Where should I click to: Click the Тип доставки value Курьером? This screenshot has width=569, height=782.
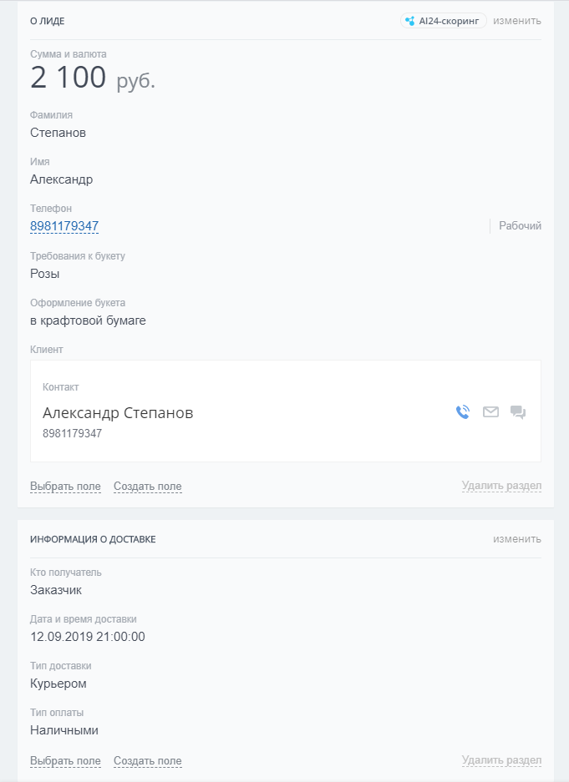click(x=58, y=684)
